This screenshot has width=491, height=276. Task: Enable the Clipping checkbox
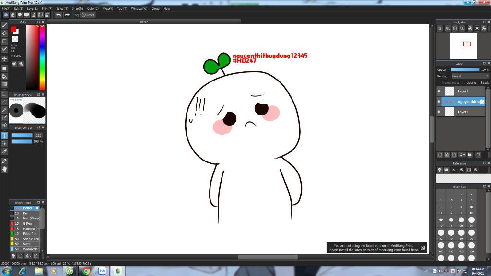point(464,82)
